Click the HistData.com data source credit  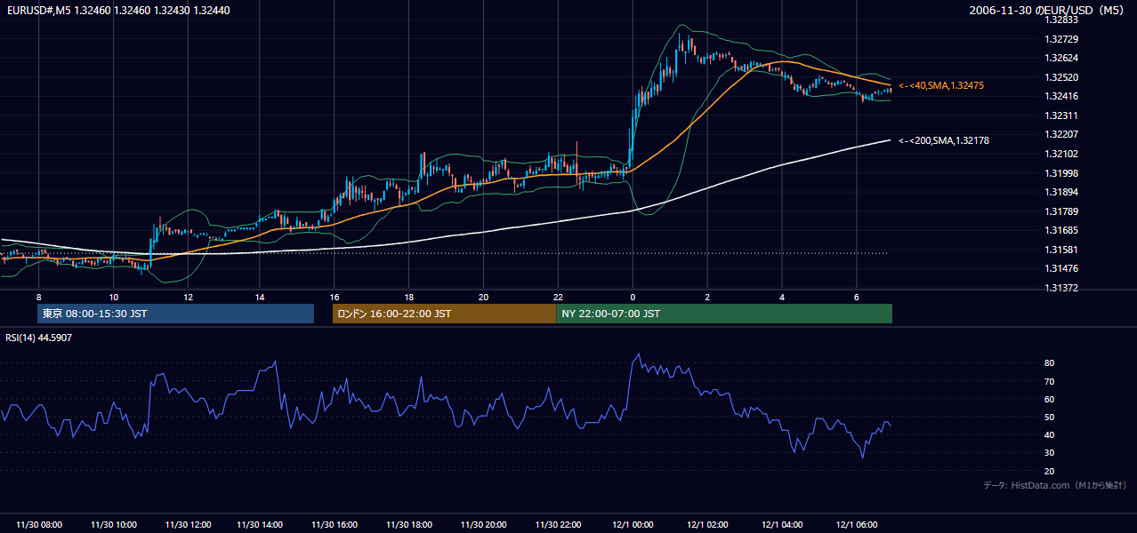tap(1055, 485)
